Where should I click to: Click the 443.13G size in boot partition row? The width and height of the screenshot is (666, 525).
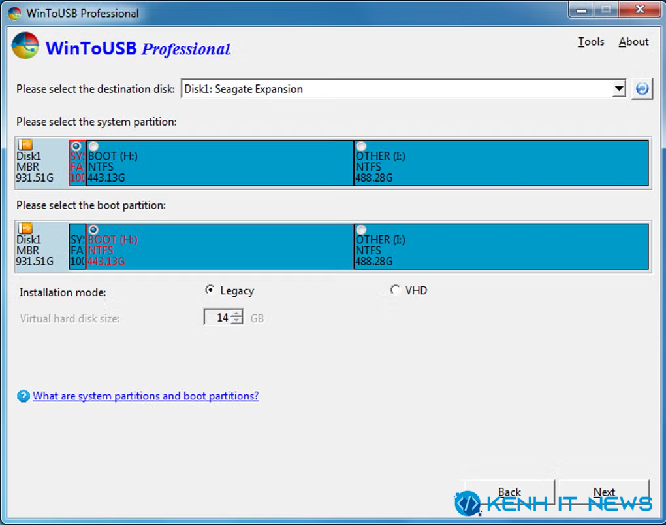pyautogui.click(x=106, y=262)
